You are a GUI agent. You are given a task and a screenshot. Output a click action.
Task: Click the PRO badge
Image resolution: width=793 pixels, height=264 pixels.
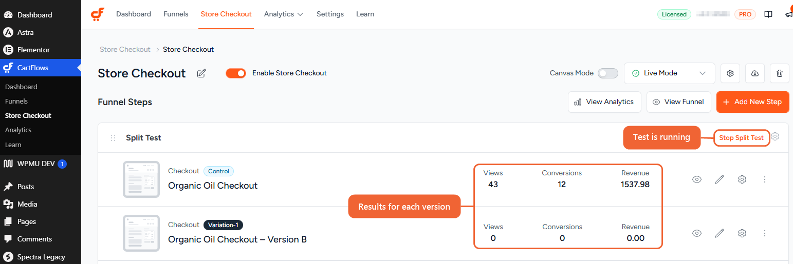tap(745, 14)
